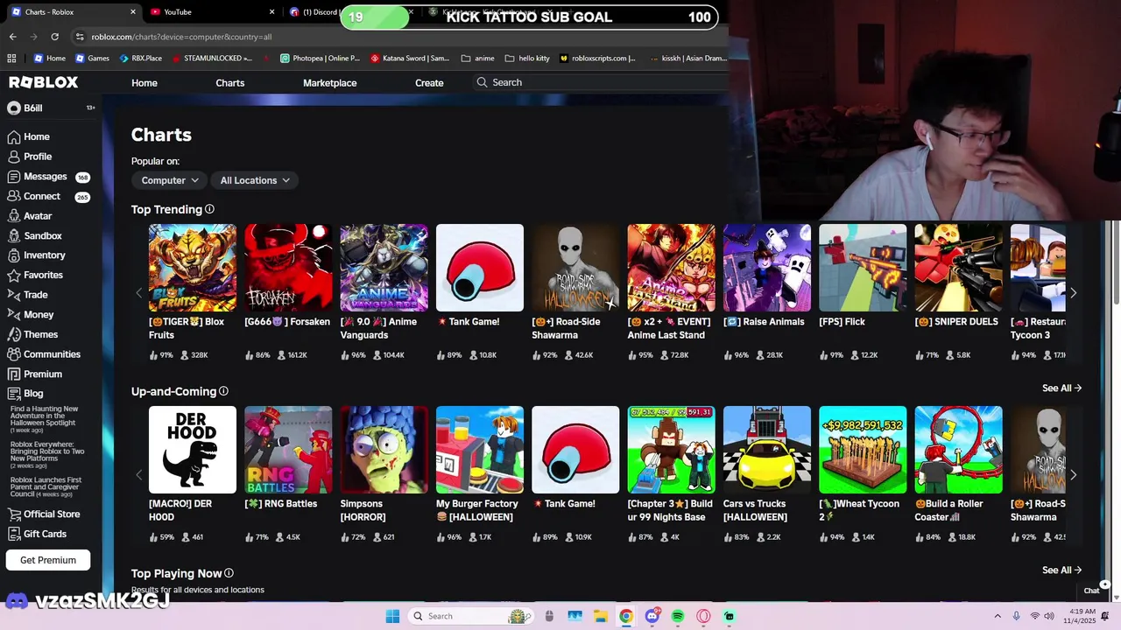Open the Roblox Everywhere blog post
Viewport: 1121px width, 630px height.
47,454
